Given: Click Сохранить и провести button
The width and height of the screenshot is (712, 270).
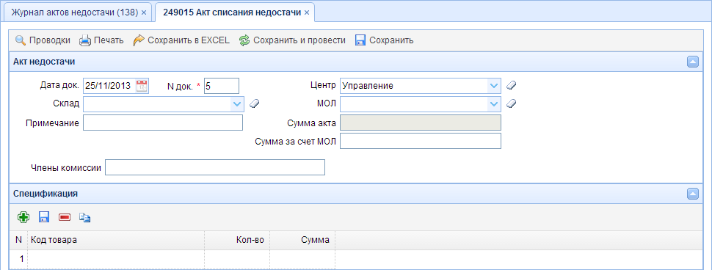Looking at the screenshot, I should 292,40.
